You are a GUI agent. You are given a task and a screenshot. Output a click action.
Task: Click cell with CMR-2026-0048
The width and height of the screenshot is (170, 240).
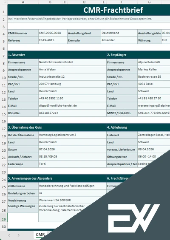(53, 33)
